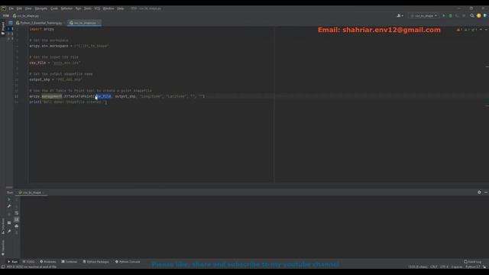Toggle scroll-to-end icon in Run console
The width and height of the screenshot is (489, 275).
(x=17, y=219)
